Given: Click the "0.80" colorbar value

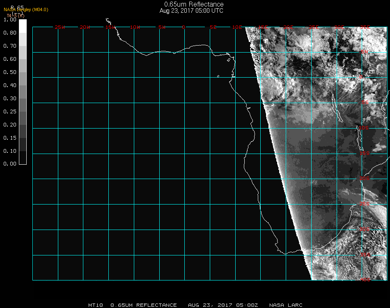Looking at the screenshot, I should click(x=10, y=33).
